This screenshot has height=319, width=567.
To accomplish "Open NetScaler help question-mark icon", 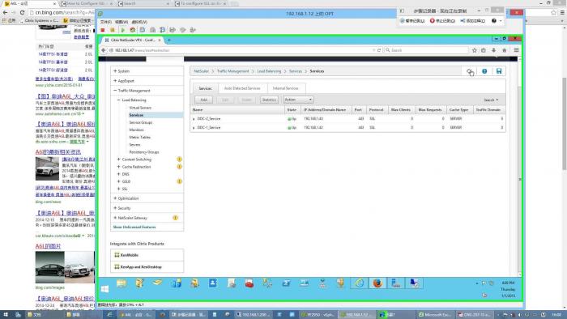I will (484, 71).
